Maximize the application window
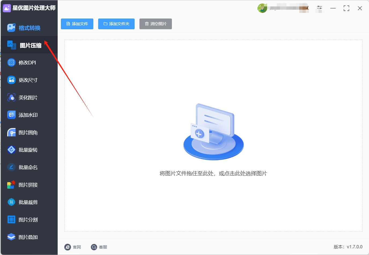The image size is (369, 255). pos(346,8)
